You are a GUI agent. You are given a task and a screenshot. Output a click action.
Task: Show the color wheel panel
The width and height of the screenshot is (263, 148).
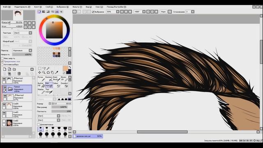pyautogui.click(x=39, y=12)
